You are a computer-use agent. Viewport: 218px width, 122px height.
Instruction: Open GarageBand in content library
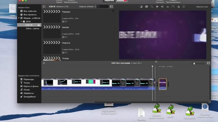click(30, 97)
